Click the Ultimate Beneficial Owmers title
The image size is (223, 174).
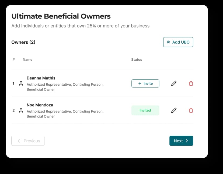[61, 16]
